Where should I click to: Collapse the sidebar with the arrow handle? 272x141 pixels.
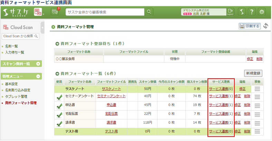[42, 28]
